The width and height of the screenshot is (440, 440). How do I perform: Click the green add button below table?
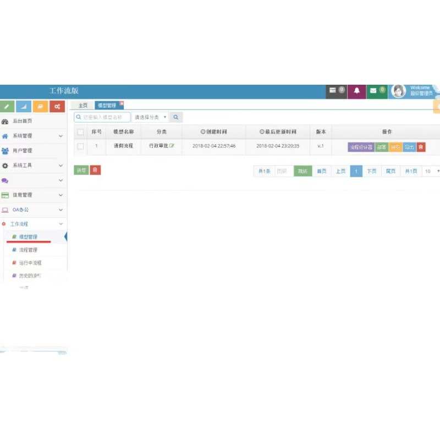[x=81, y=170]
